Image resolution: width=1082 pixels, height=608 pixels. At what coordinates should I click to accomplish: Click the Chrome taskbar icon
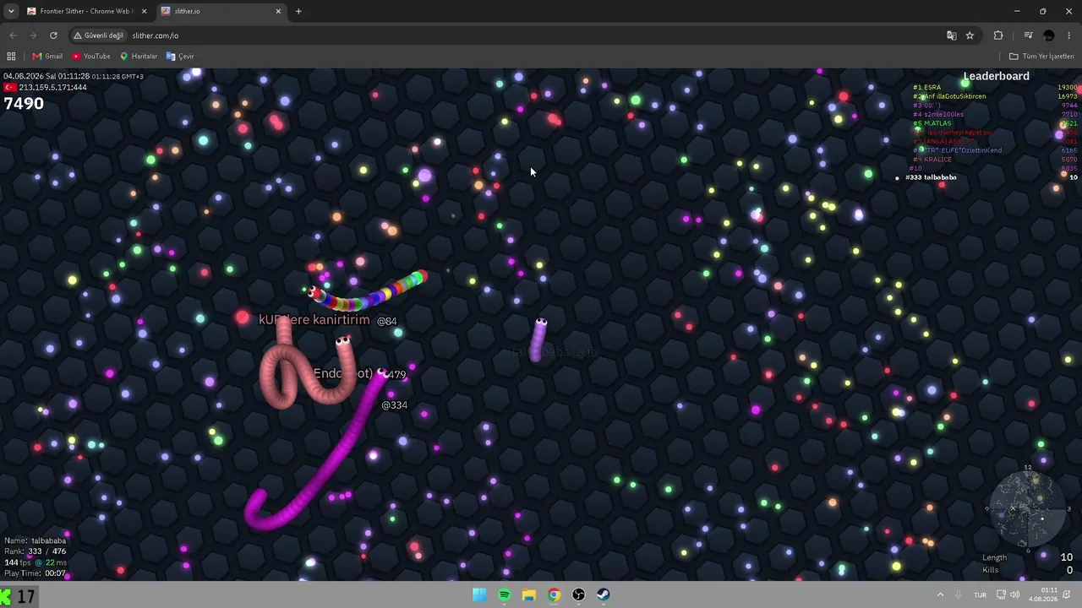click(x=554, y=594)
